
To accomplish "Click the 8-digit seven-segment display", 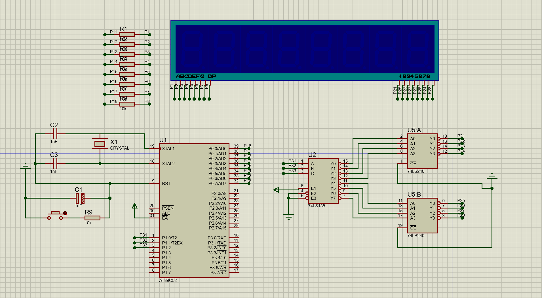I will pyautogui.click(x=305, y=50).
